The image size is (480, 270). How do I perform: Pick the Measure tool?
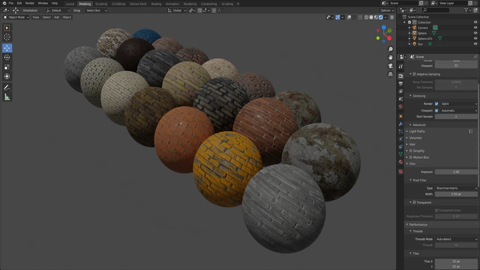click(x=7, y=96)
